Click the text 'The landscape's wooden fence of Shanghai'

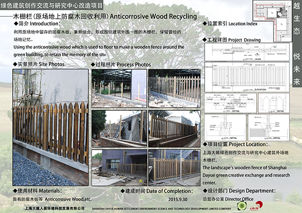[x=244, y=168]
